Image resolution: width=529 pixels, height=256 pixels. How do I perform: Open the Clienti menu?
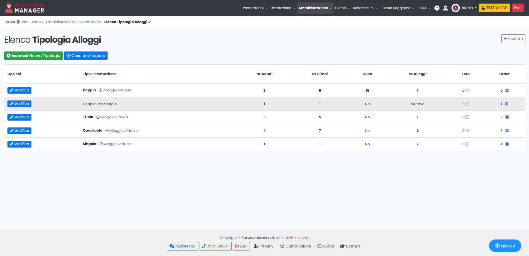[x=342, y=8]
